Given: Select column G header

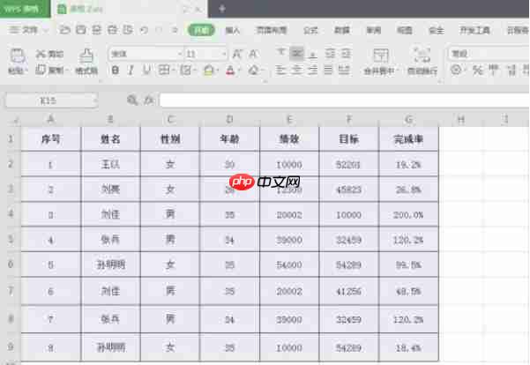Looking at the screenshot, I should click(408, 119).
